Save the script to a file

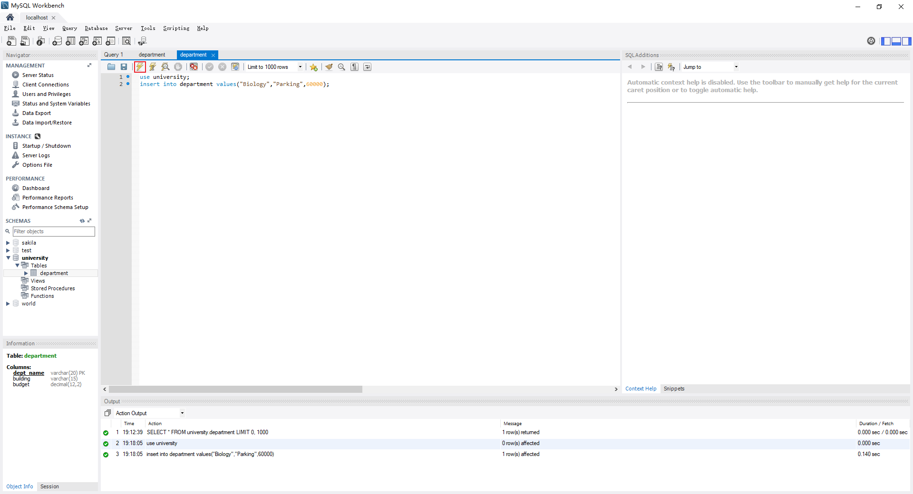[x=124, y=67]
